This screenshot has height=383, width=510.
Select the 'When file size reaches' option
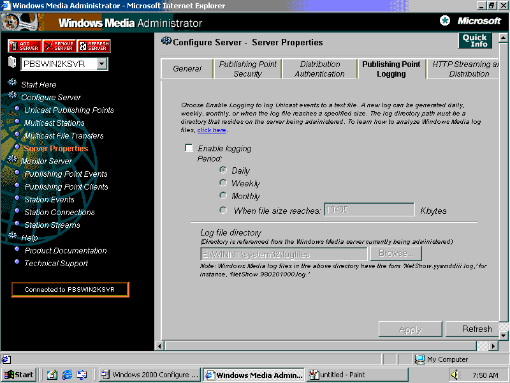223,210
